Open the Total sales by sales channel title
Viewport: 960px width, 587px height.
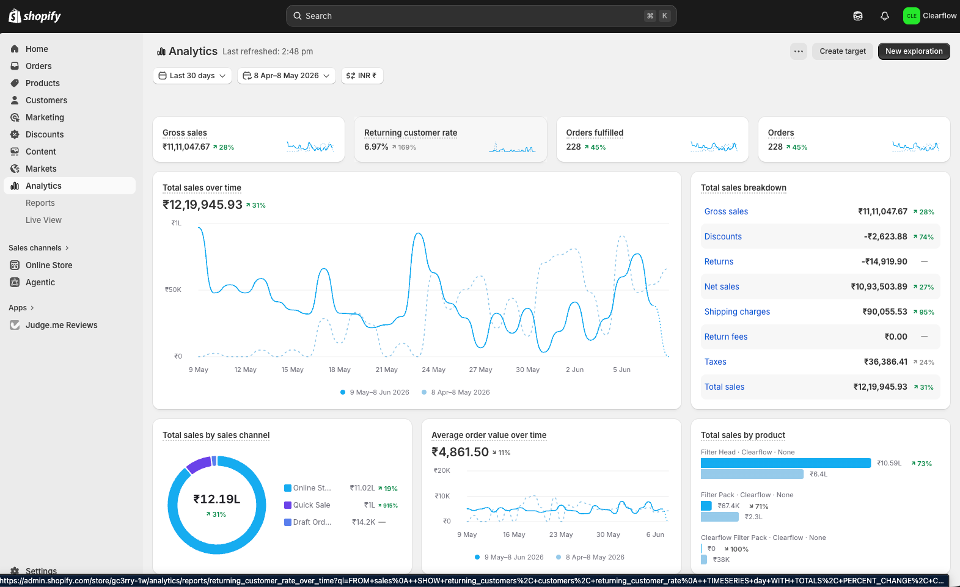[216, 435]
